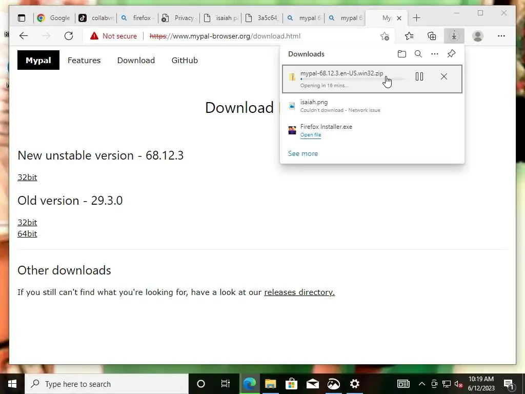
Task: Click the Mypal logo button
Action: tap(38, 61)
